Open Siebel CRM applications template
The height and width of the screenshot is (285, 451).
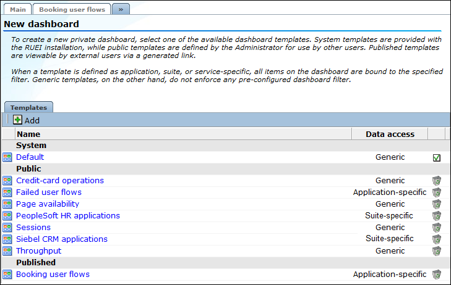coord(61,239)
